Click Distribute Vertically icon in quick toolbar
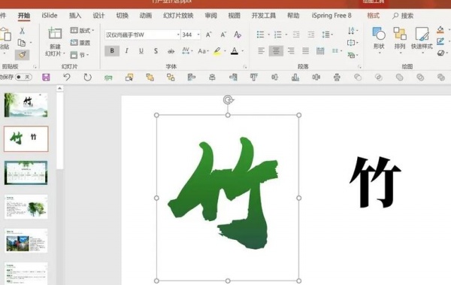 coord(337,77)
